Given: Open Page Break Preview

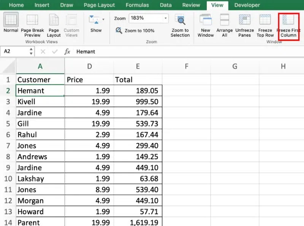Looking at the screenshot, I should 32,23.
